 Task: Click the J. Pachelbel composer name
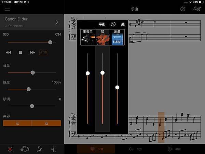tap(14, 26)
